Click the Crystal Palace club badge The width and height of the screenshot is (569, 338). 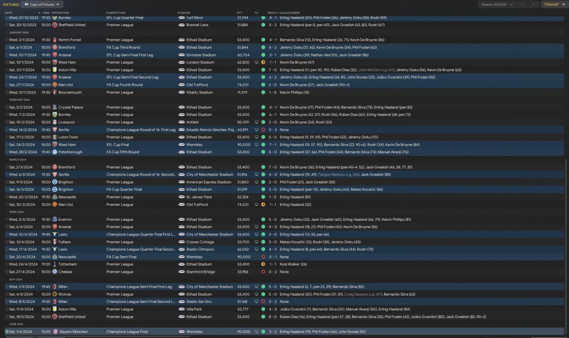(55, 107)
